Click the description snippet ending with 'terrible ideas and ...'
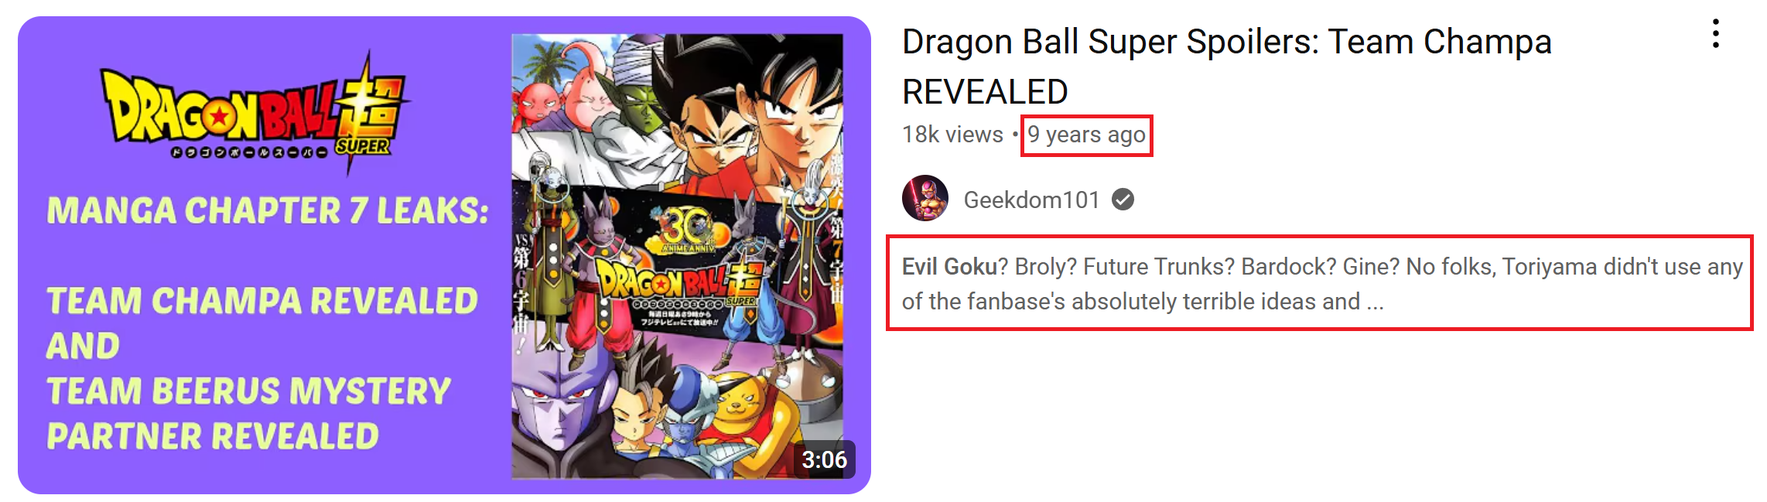 click(x=1322, y=284)
